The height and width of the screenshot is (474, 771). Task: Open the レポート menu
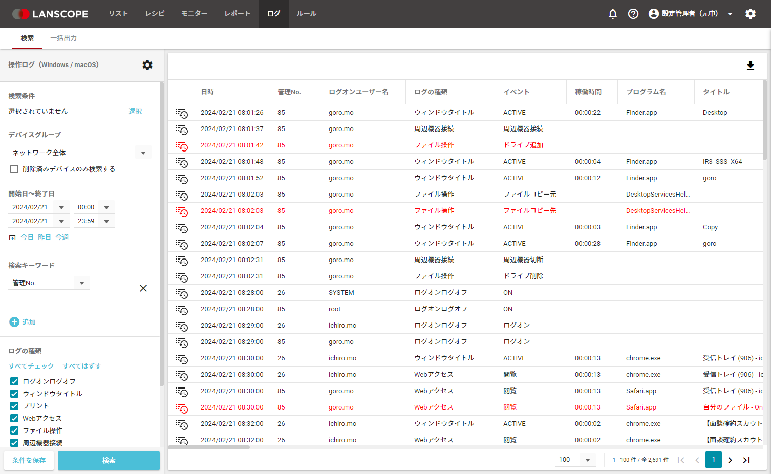pyautogui.click(x=237, y=14)
